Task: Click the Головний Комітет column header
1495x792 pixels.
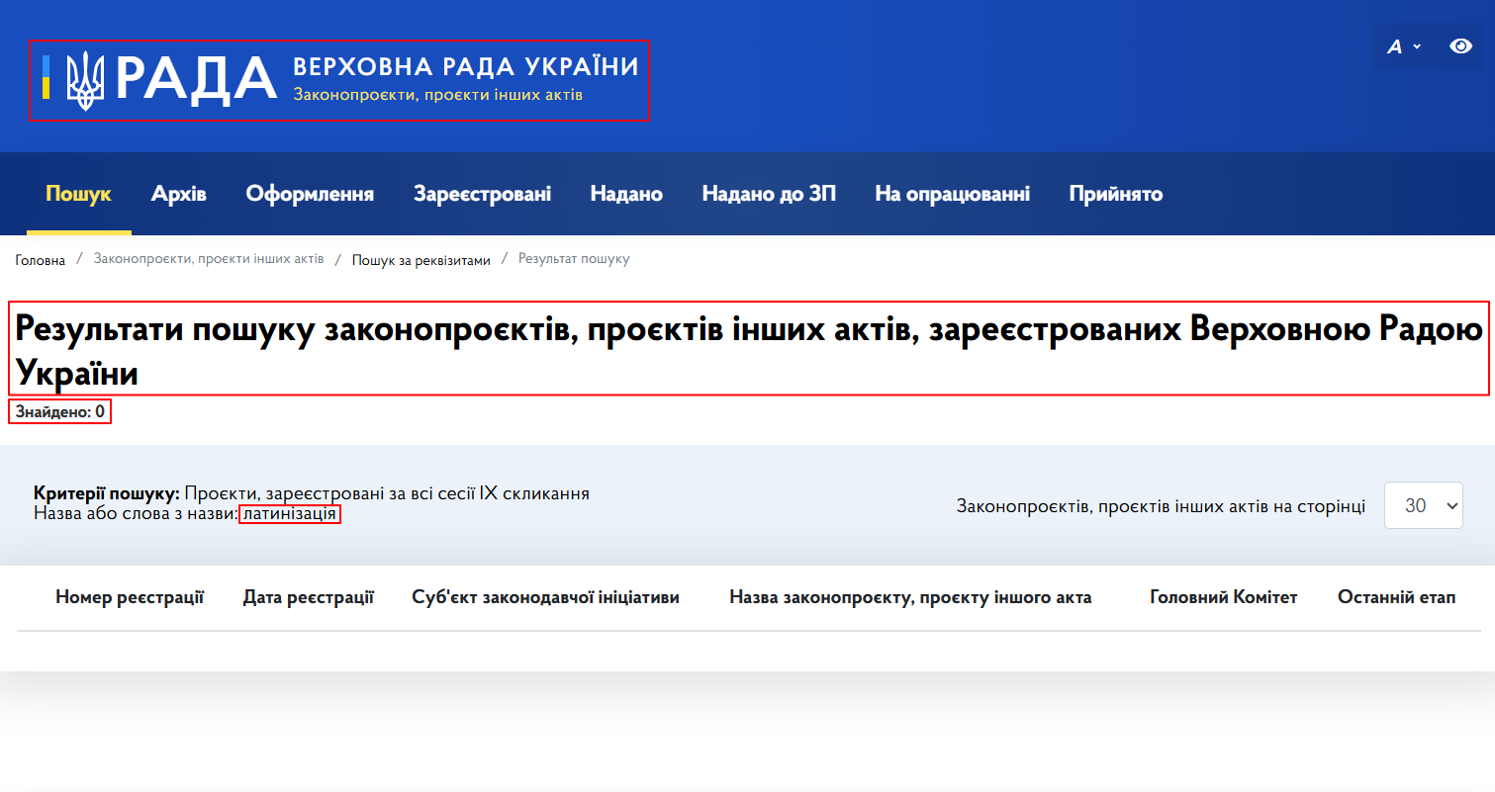Action: [1223, 597]
